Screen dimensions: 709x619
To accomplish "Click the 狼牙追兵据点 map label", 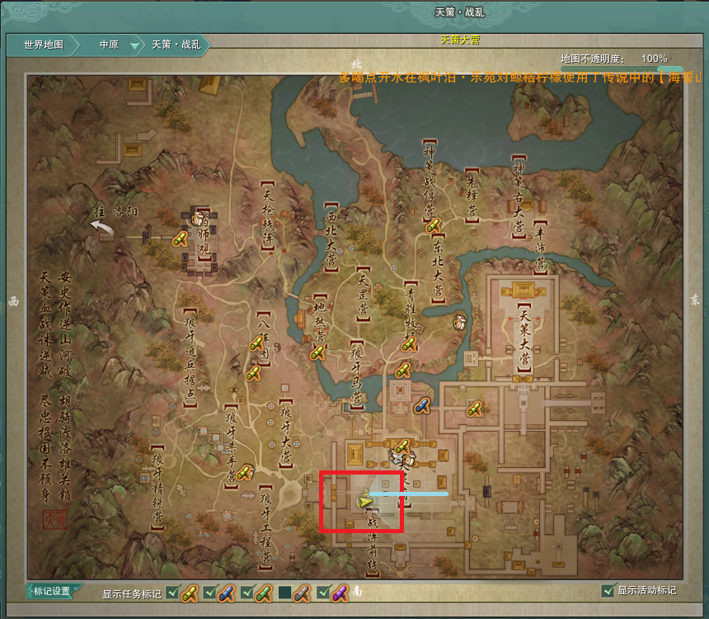I will click(190, 357).
